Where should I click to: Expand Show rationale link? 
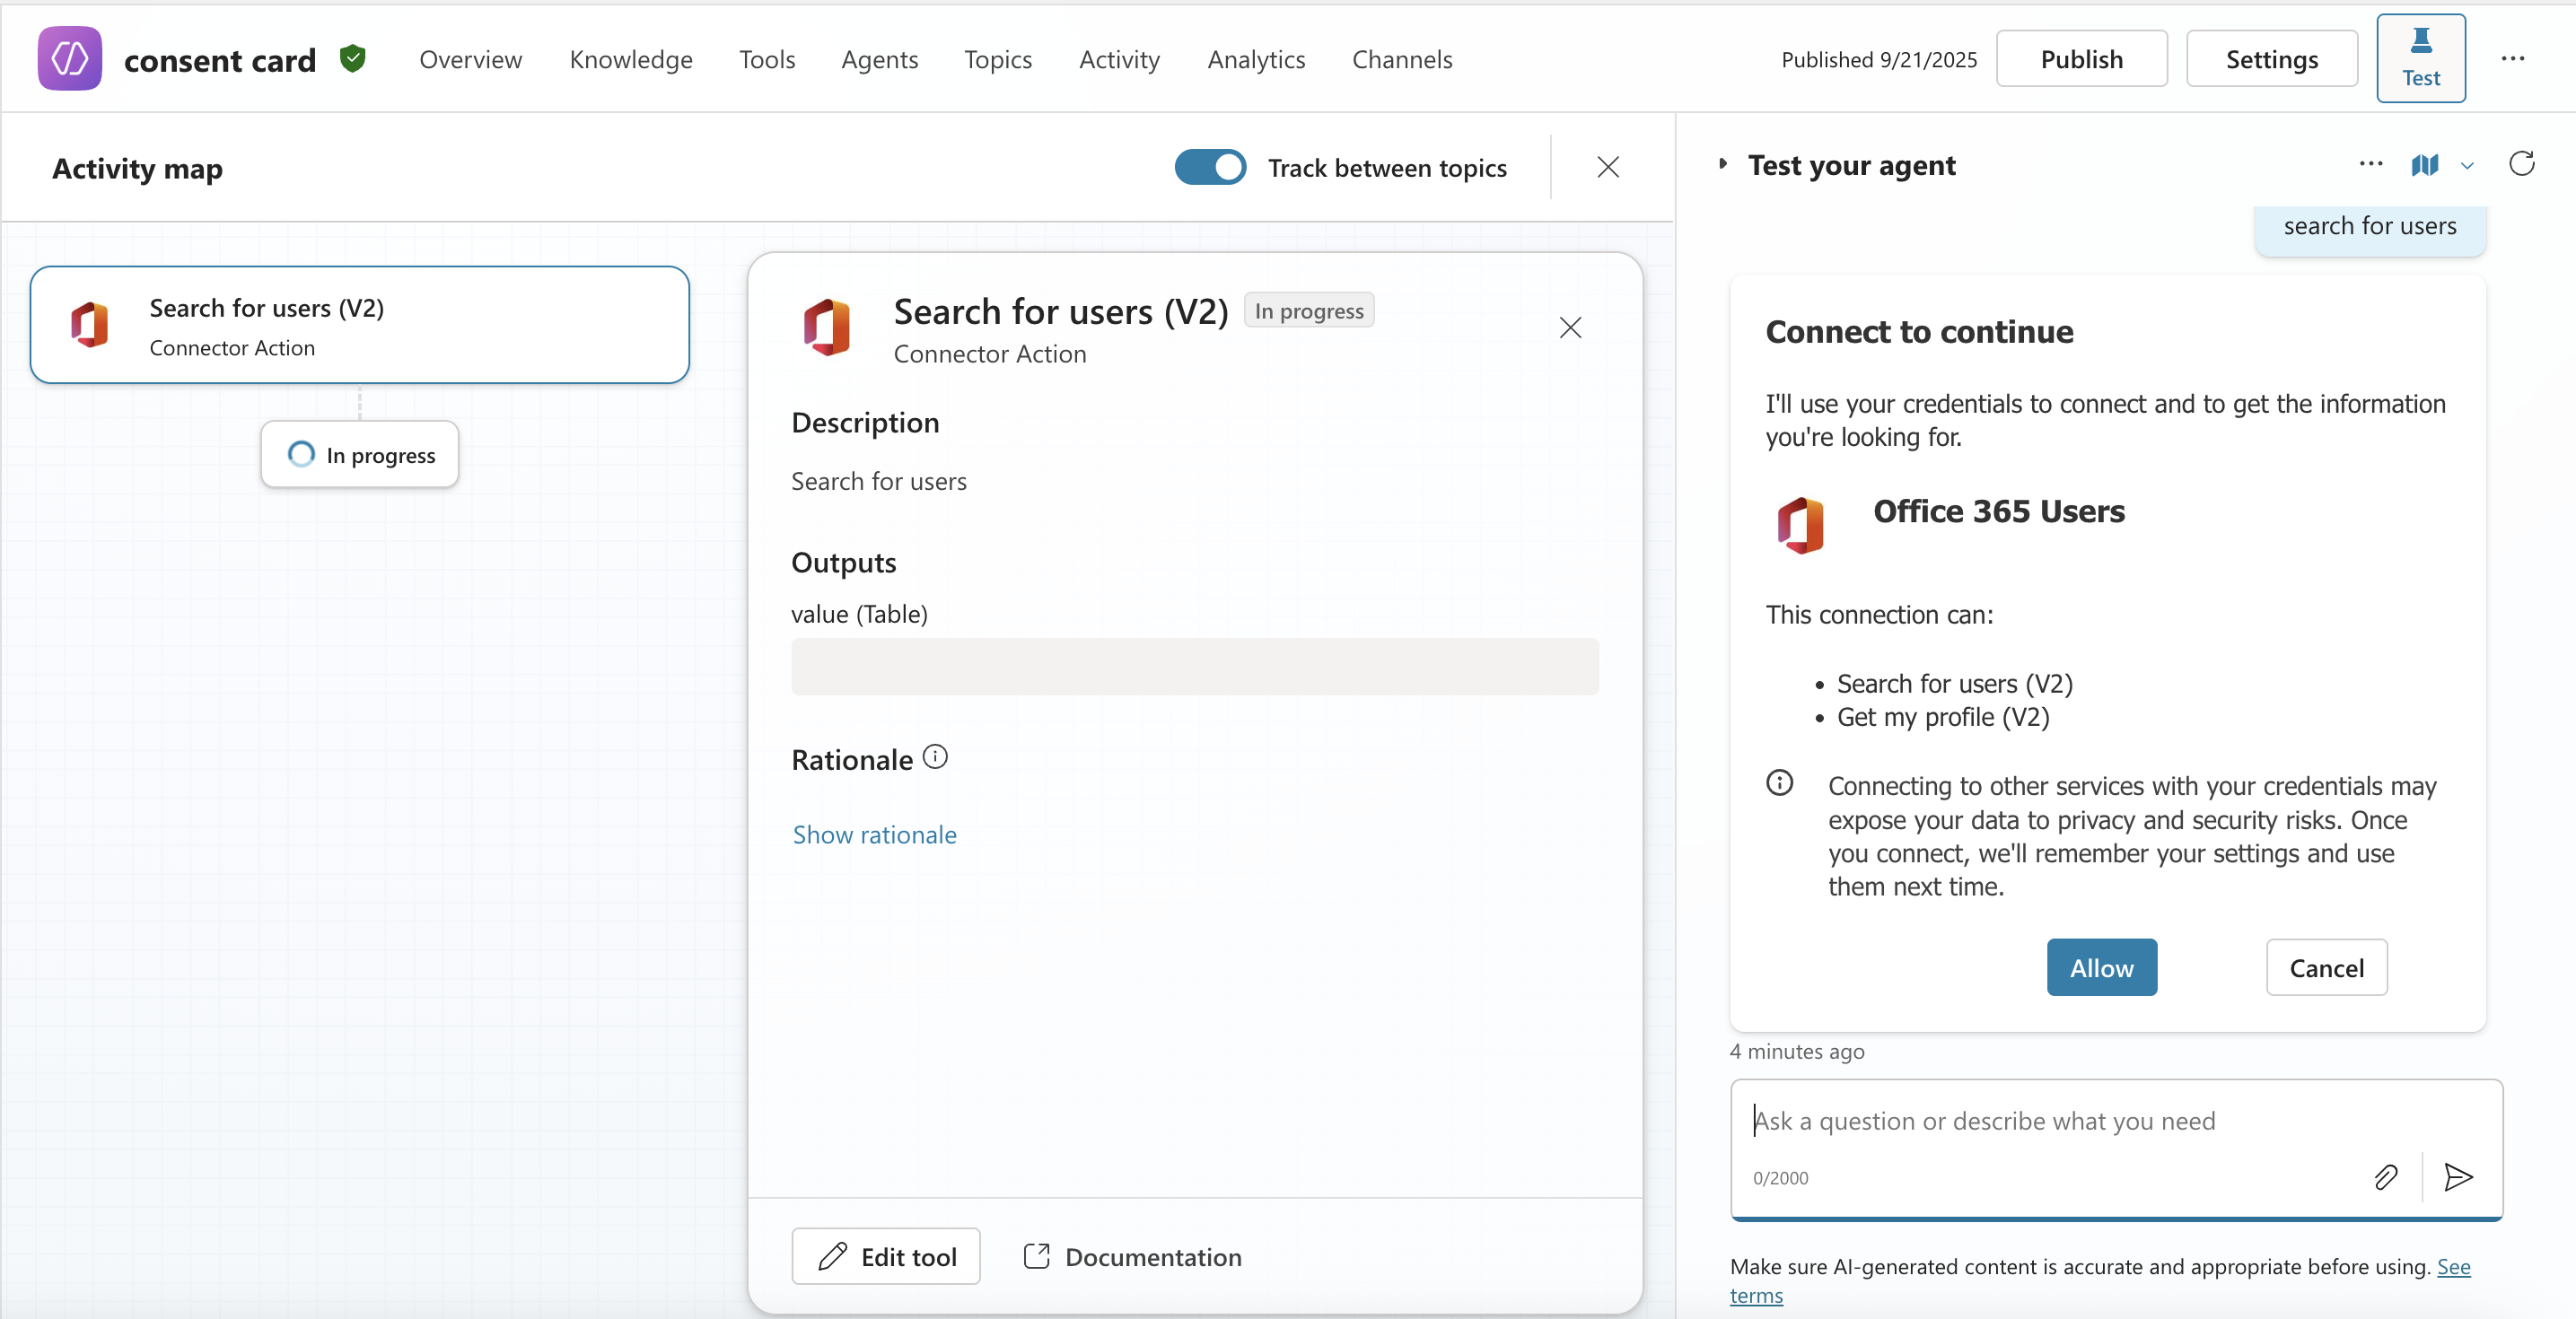tap(874, 834)
